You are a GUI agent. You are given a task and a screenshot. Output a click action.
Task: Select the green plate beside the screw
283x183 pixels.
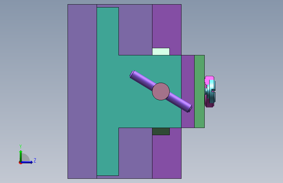click(x=199, y=91)
